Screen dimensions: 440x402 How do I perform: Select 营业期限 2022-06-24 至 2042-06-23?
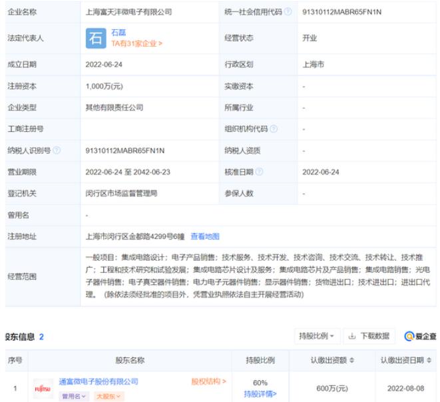coord(128,172)
